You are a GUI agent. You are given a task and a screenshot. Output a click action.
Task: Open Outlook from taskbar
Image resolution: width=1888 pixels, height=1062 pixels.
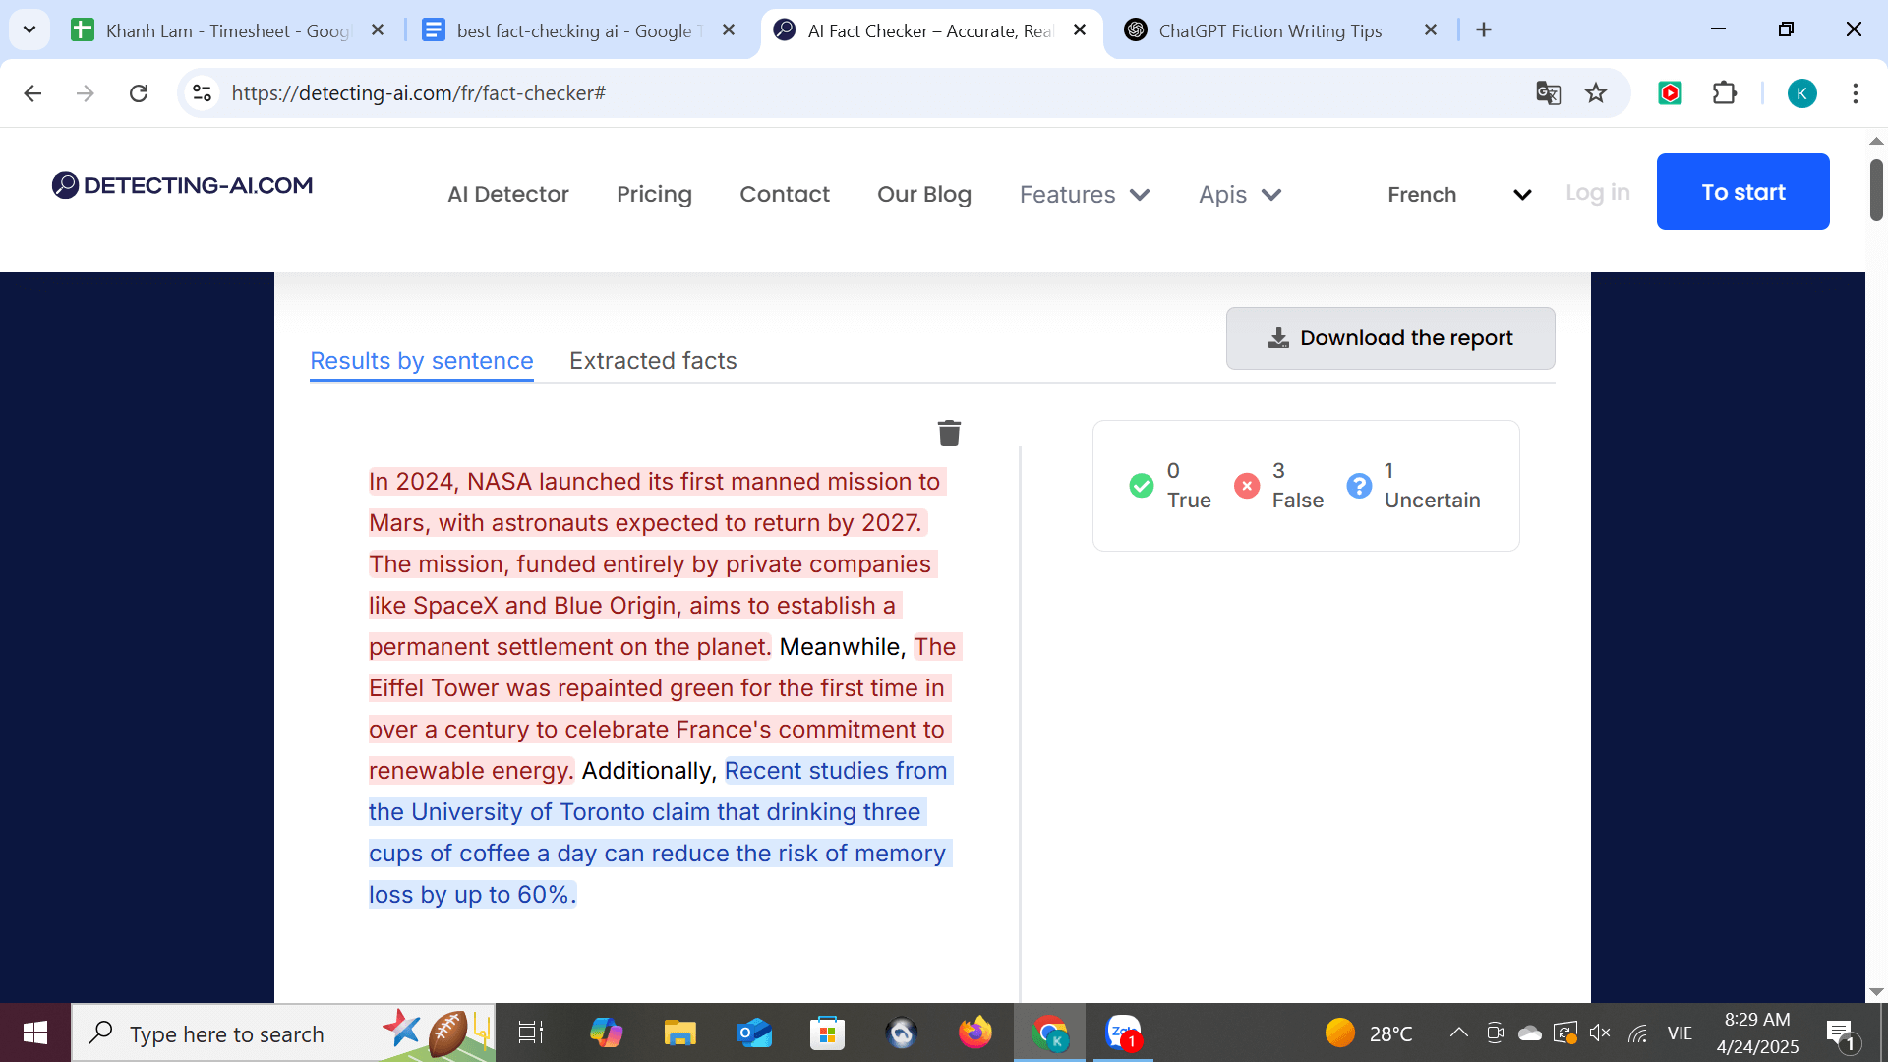(x=754, y=1033)
